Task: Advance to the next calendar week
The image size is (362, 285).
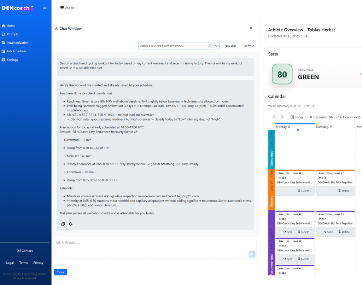Action: [282, 117]
